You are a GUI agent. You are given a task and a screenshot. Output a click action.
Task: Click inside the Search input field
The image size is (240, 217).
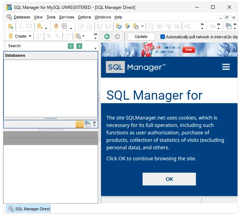pyautogui.click(x=44, y=46)
